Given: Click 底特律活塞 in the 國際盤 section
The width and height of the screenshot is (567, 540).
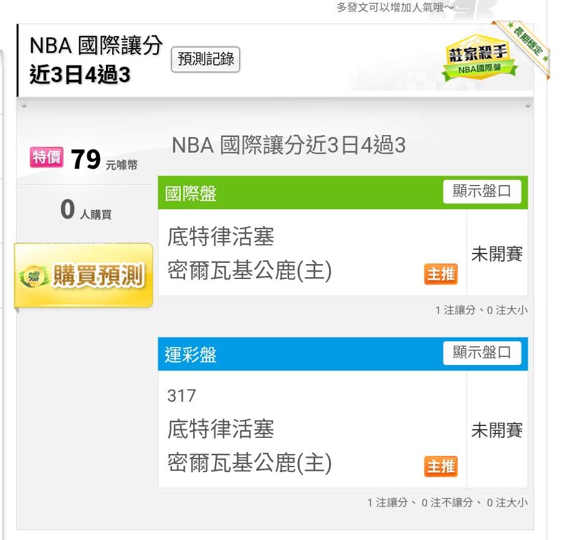Looking at the screenshot, I should [221, 237].
